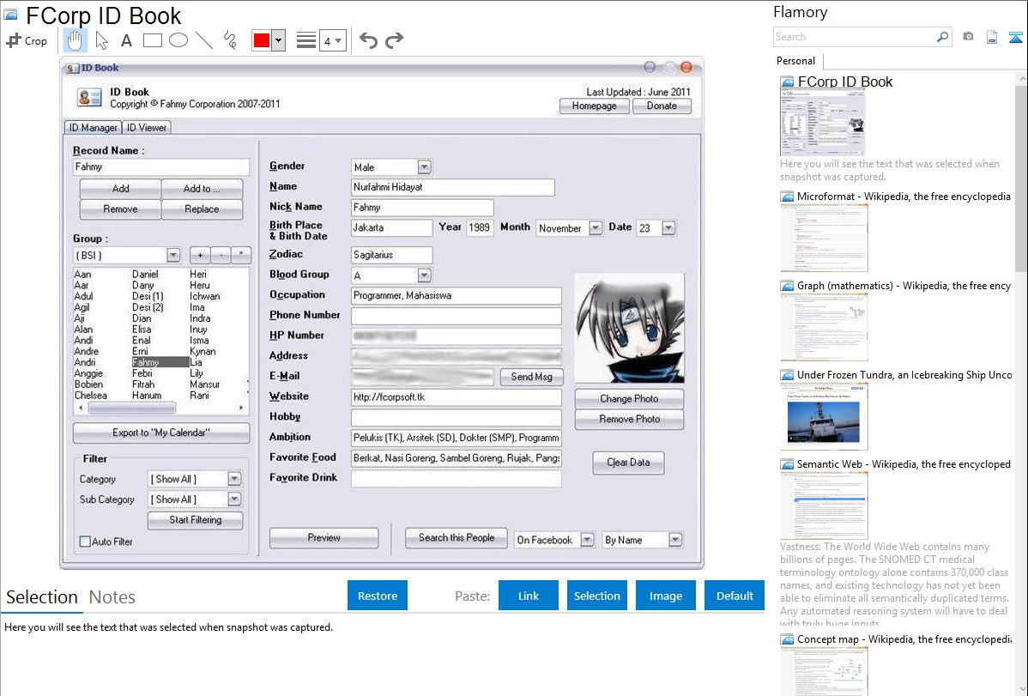
Task: Click the Homepage button
Action: click(594, 106)
